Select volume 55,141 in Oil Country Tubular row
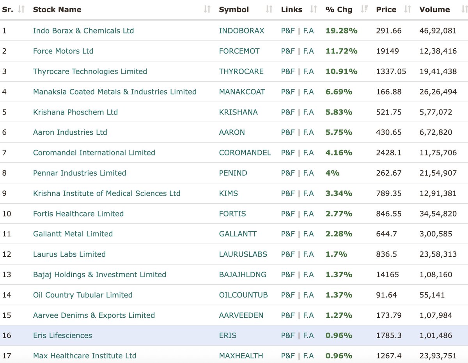The image size is (468, 363). [432, 295]
